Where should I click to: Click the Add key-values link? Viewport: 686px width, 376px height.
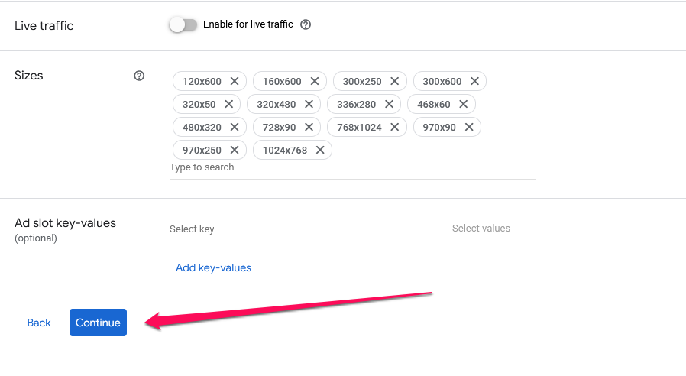click(x=213, y=268)
